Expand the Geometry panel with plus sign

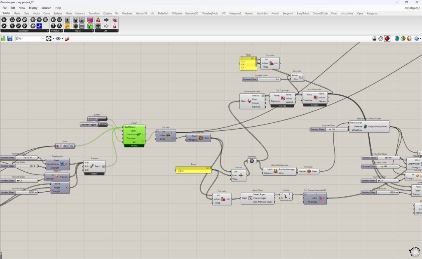click(x=48, y=31)
